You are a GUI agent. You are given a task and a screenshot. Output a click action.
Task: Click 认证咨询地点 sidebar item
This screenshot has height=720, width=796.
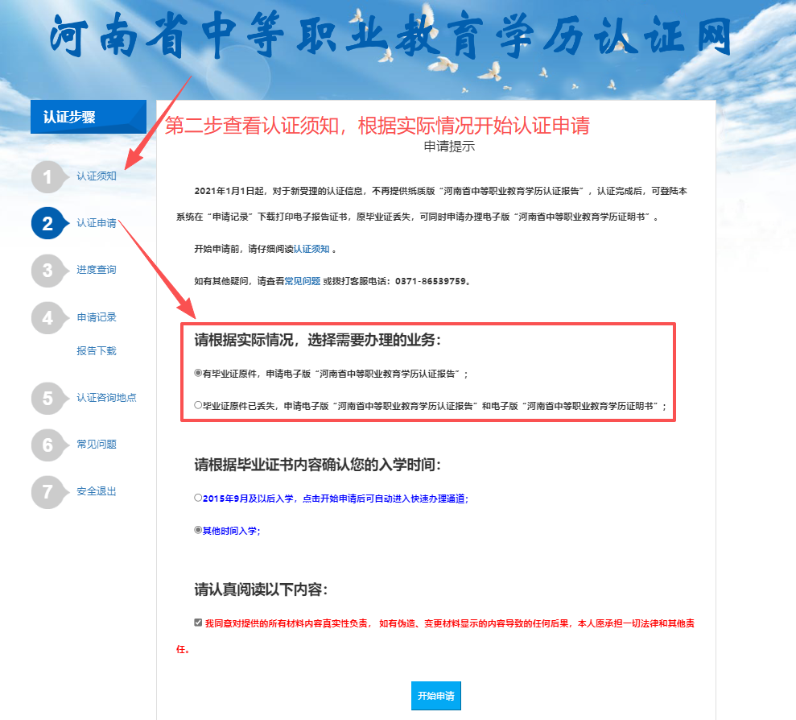[106, 398]
